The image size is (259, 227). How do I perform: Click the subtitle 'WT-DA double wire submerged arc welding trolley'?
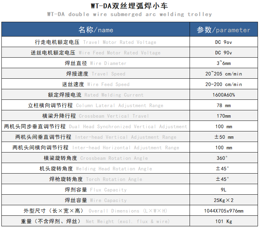pyautogui.click(x=129, y=14)
